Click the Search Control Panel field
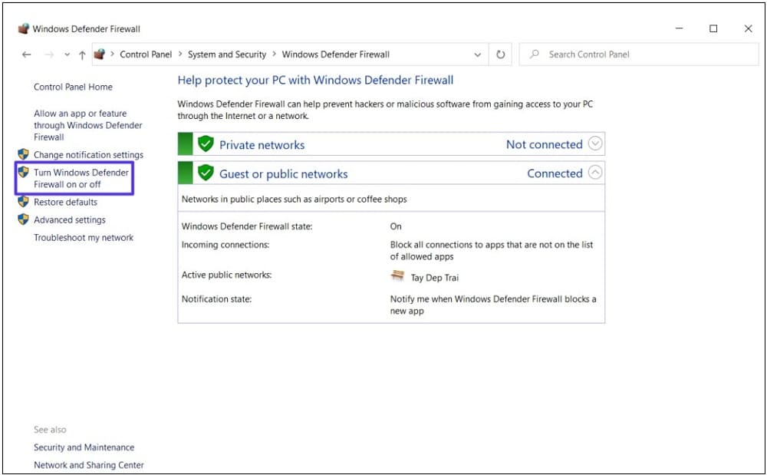767x475 pixels. [x=638, y=54]
